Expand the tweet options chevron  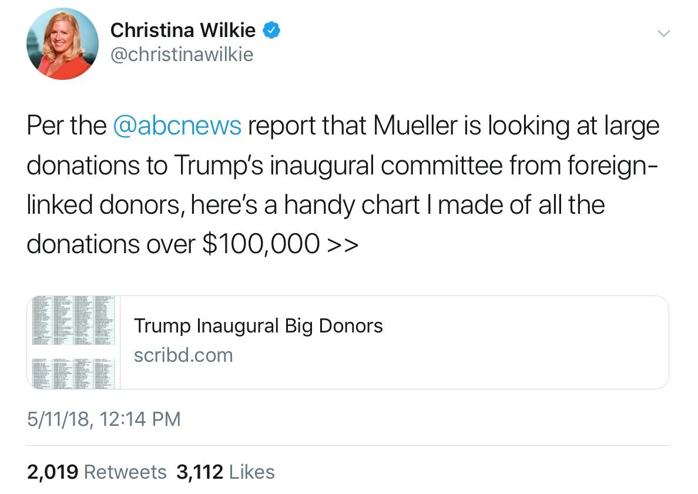coord(663,35)
